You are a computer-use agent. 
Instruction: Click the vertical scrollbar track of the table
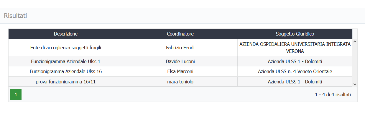[355, 63]
